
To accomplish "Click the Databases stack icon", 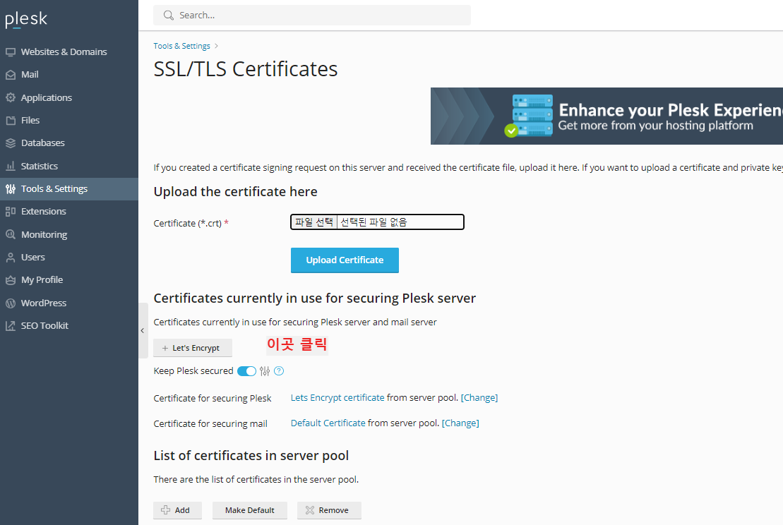I will pos(11,143).
